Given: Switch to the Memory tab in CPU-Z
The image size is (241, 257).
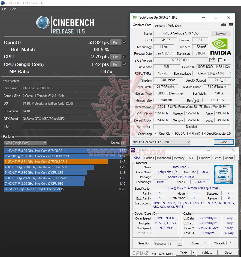Looking at the screenshot, I should click(179, 158).
